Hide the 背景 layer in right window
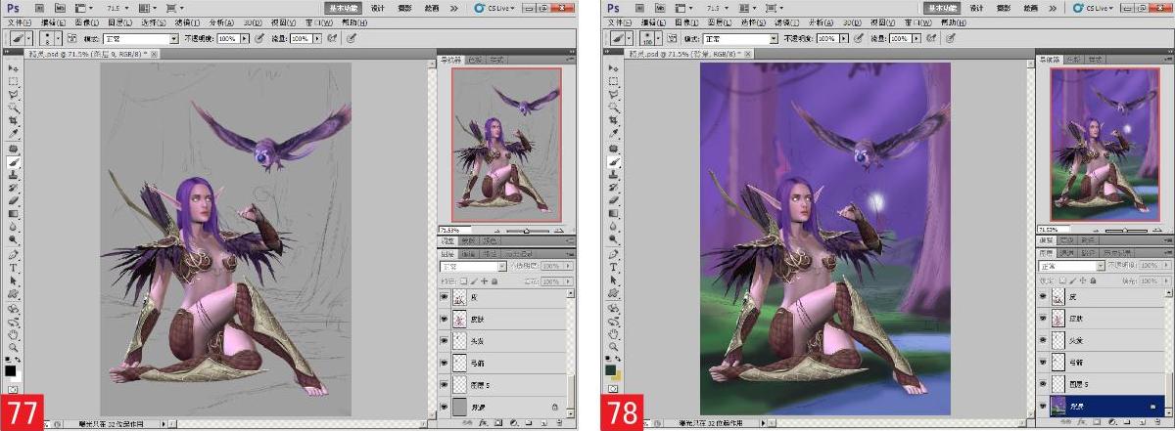Viewport: 1175px width, 431px height. 1044,406
